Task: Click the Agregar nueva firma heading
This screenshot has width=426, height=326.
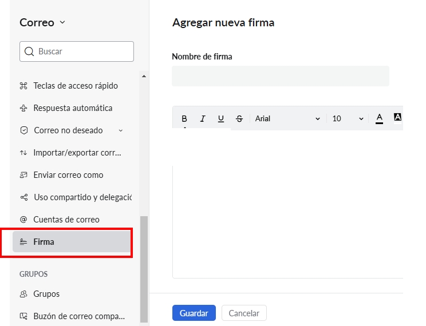Action: (x=223, y=22)
